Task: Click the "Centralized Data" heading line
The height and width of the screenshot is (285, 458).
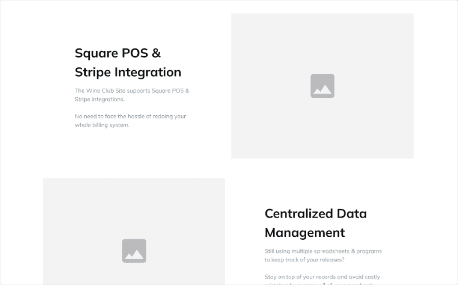Action: coord(315,214)
